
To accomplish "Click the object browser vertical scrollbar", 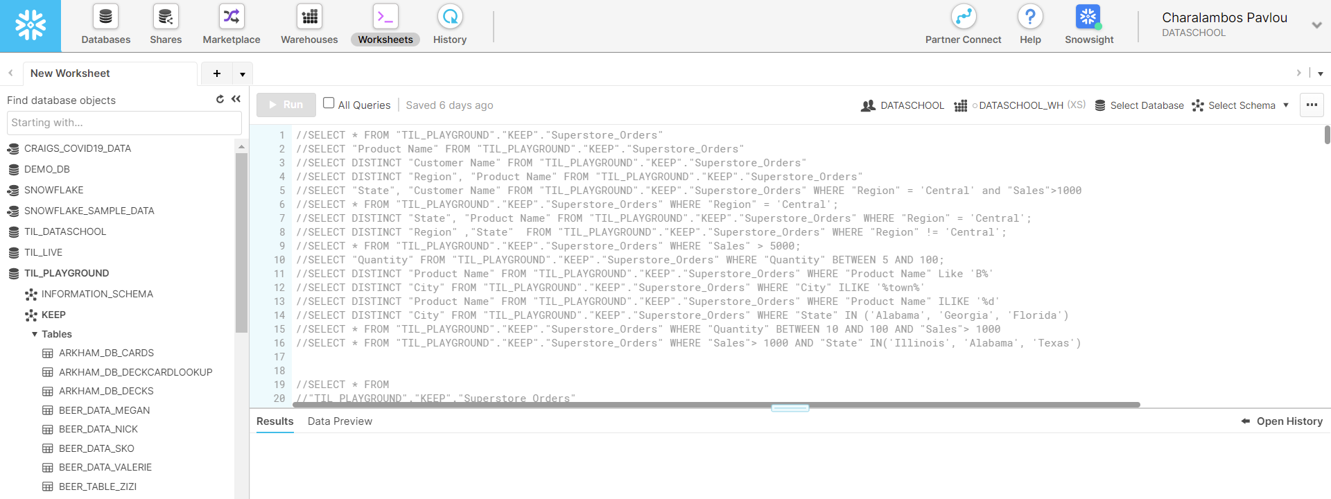I will (241, 243).
